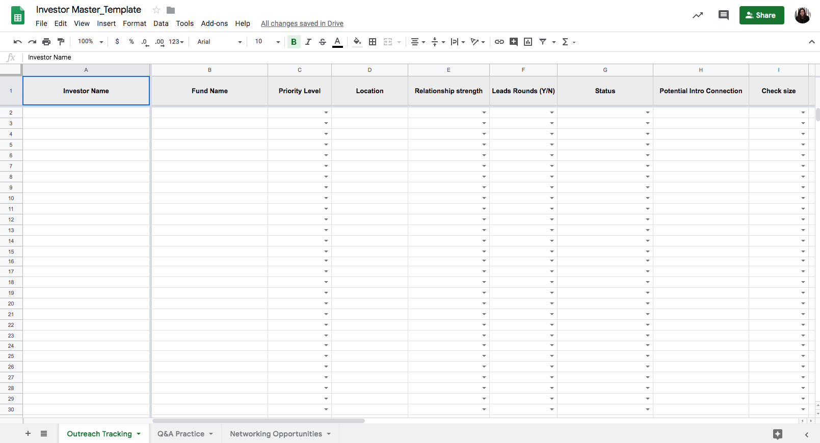Image resolution: width=820 pixels, height=443 pixels.
Task: Open the comment history icon
Action: (x=723, y=15)
